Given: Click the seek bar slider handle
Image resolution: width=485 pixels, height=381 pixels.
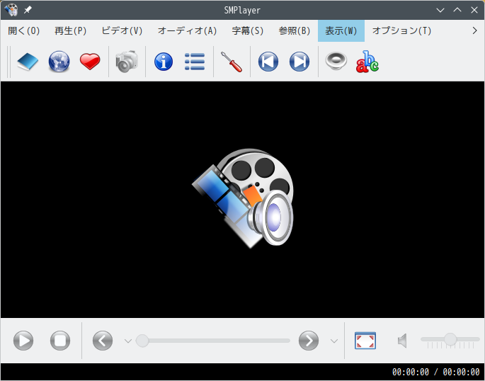Looking at the screenshot, I should click(x=142, y=341).
